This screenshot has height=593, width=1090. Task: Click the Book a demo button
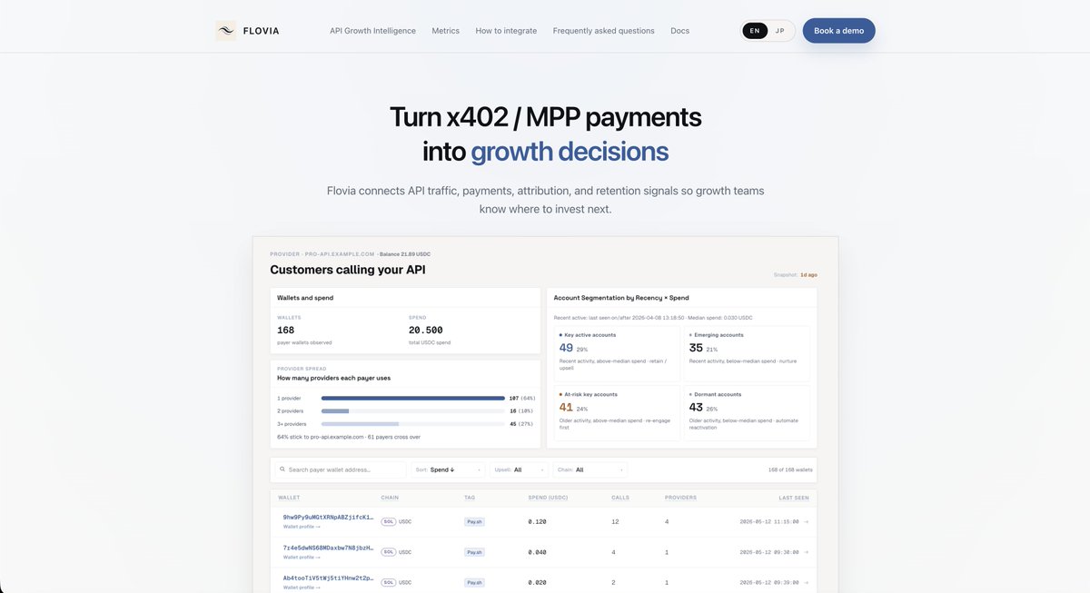click(x=839, y=31)
